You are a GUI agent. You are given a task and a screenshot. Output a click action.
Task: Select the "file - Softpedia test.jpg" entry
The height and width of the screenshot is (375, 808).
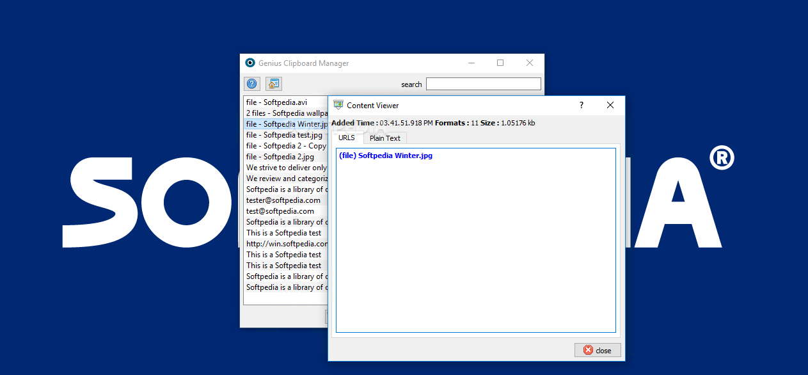point(286,135)
